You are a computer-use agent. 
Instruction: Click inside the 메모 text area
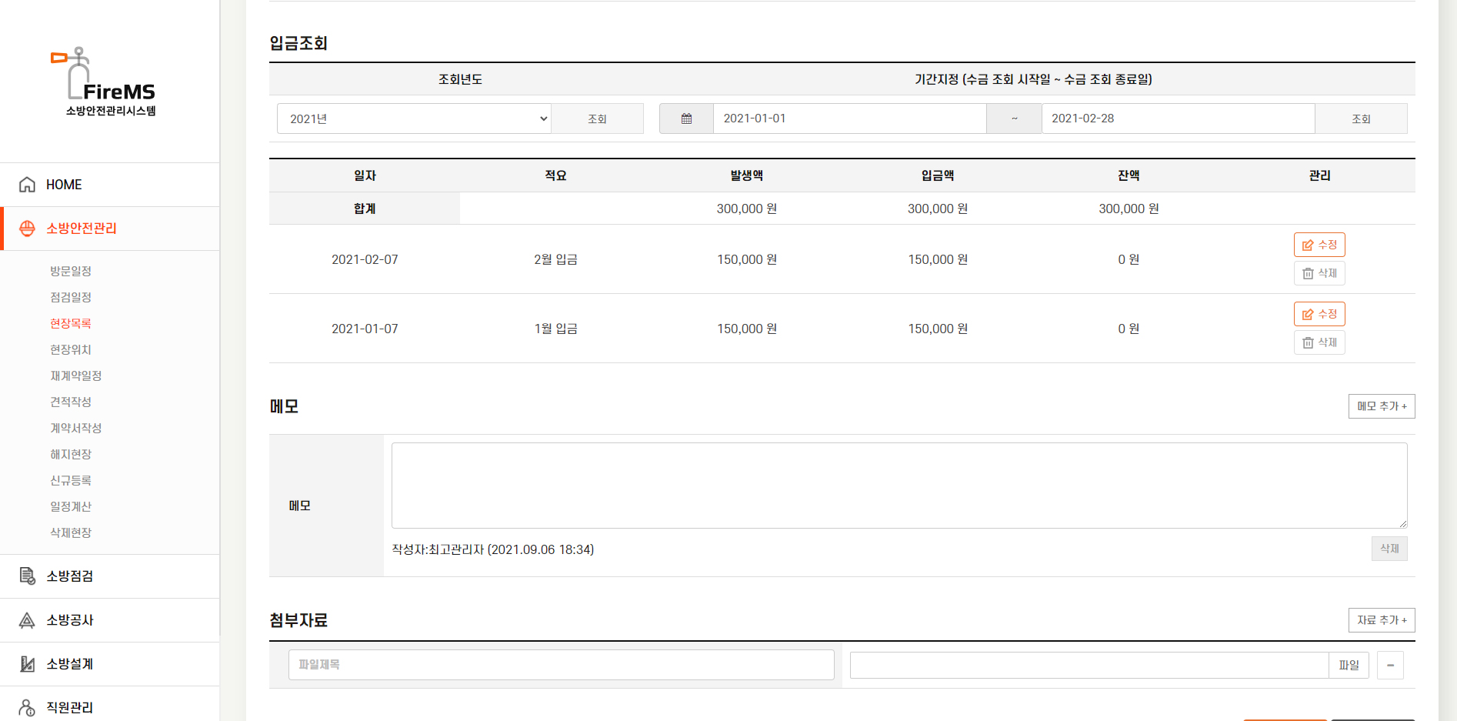pos(899,486)
